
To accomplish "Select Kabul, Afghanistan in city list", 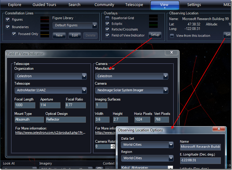I will [x=134, y=167].
